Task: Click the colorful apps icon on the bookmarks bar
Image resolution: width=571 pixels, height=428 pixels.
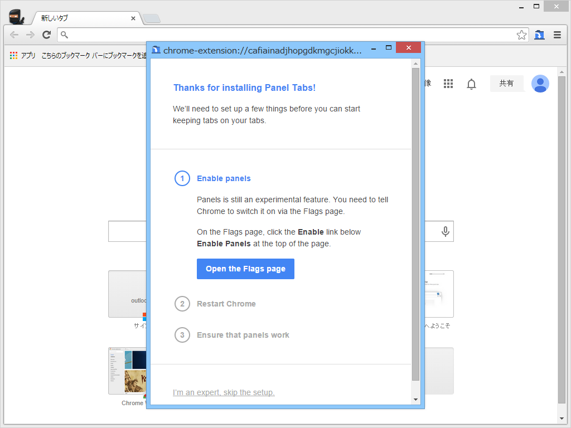Action: point(13,55)
